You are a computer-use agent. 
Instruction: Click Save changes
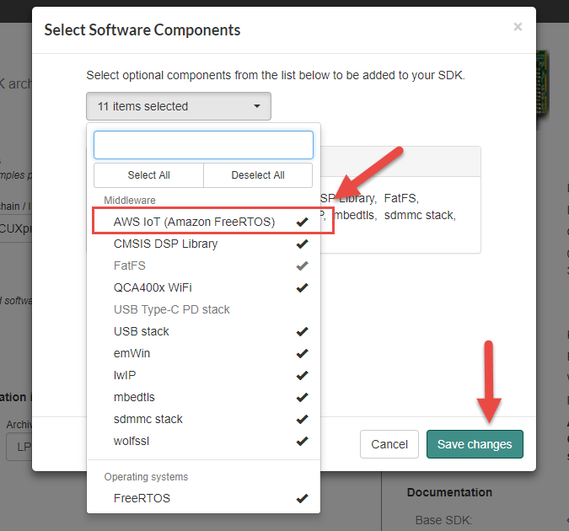[x=475, y=444]
